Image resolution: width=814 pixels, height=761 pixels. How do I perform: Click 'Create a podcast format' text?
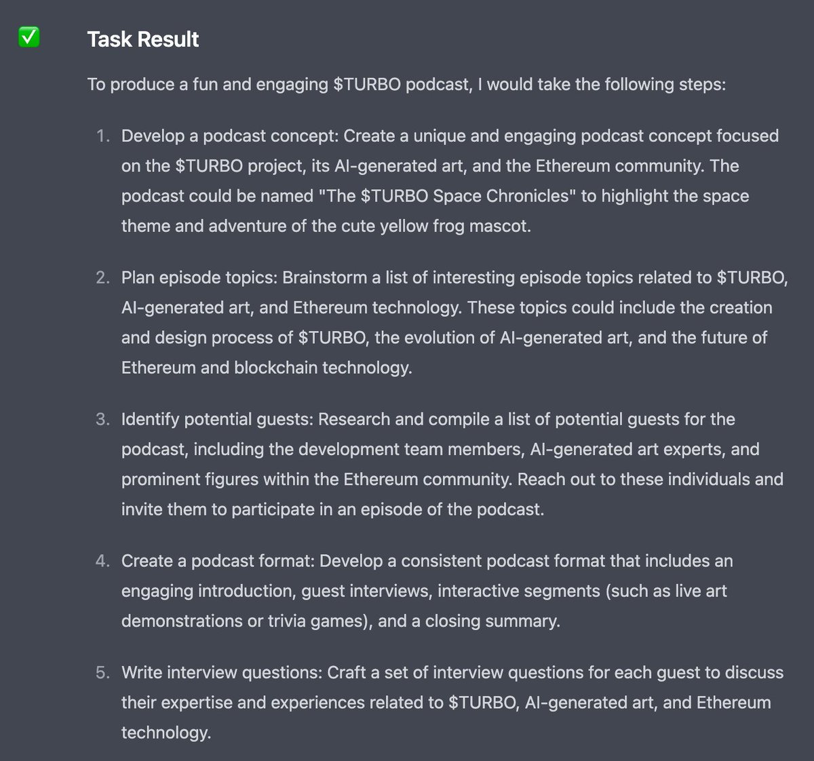(218, 561)
